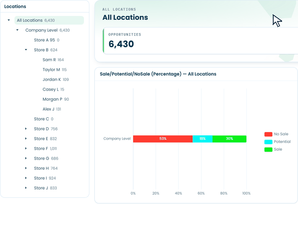Select Store C 0 row

pyautogui.click(x=44, y=119)
